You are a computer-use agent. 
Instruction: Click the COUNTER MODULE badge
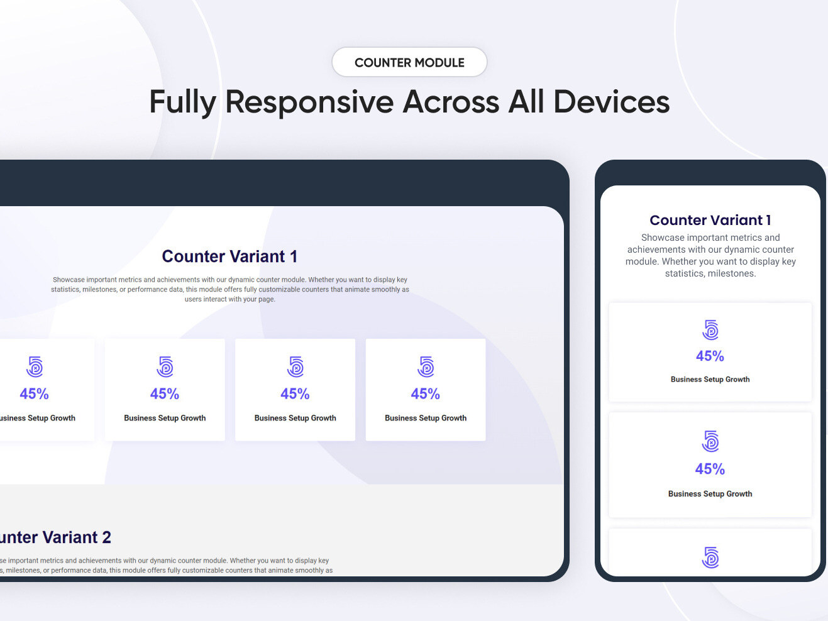click(x=409, y=62)
